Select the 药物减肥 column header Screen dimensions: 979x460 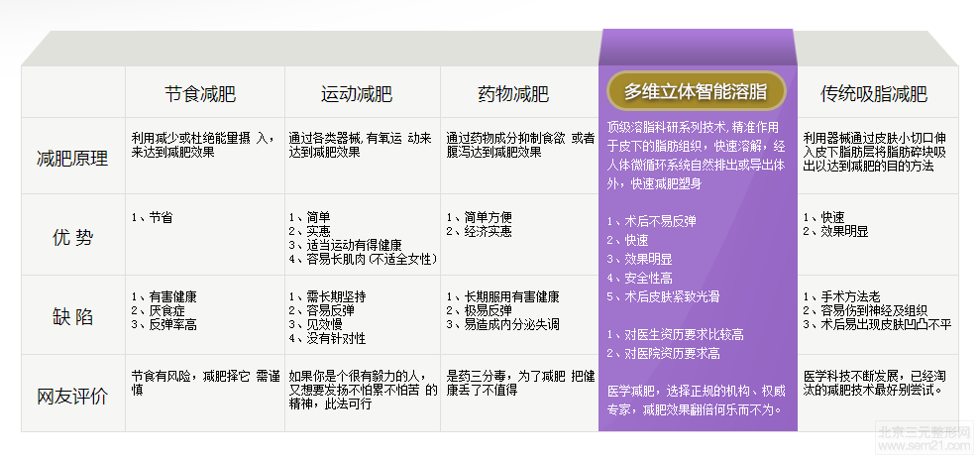pos(513,94)
